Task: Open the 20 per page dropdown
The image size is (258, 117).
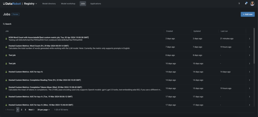Action: [x=44, y=110]
